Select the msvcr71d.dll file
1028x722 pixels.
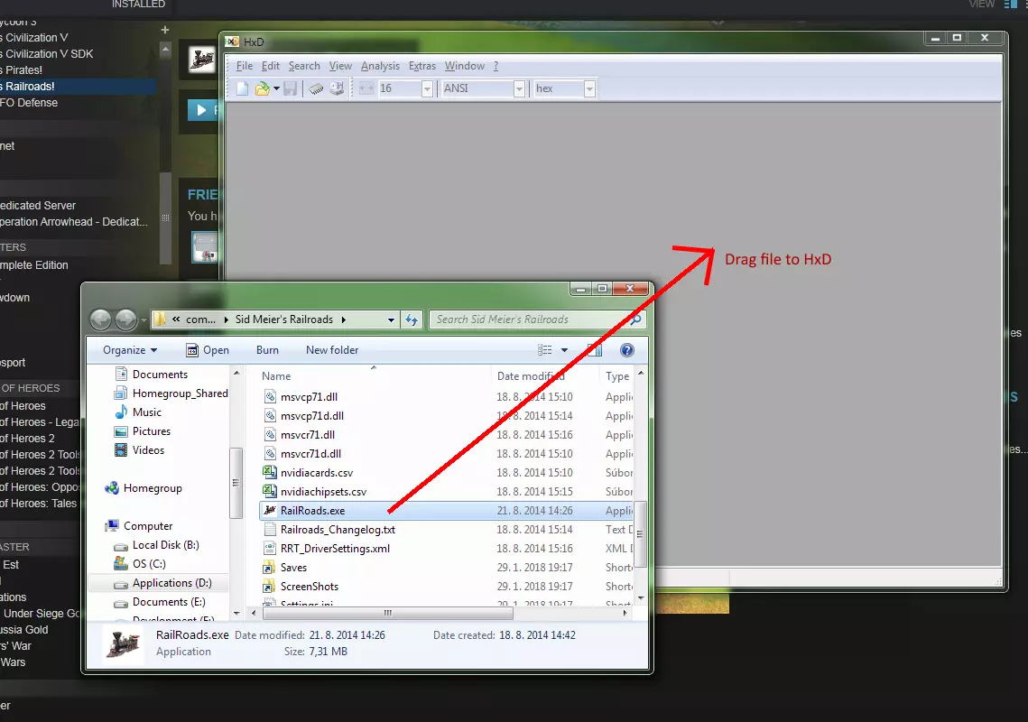pos(310,454)
